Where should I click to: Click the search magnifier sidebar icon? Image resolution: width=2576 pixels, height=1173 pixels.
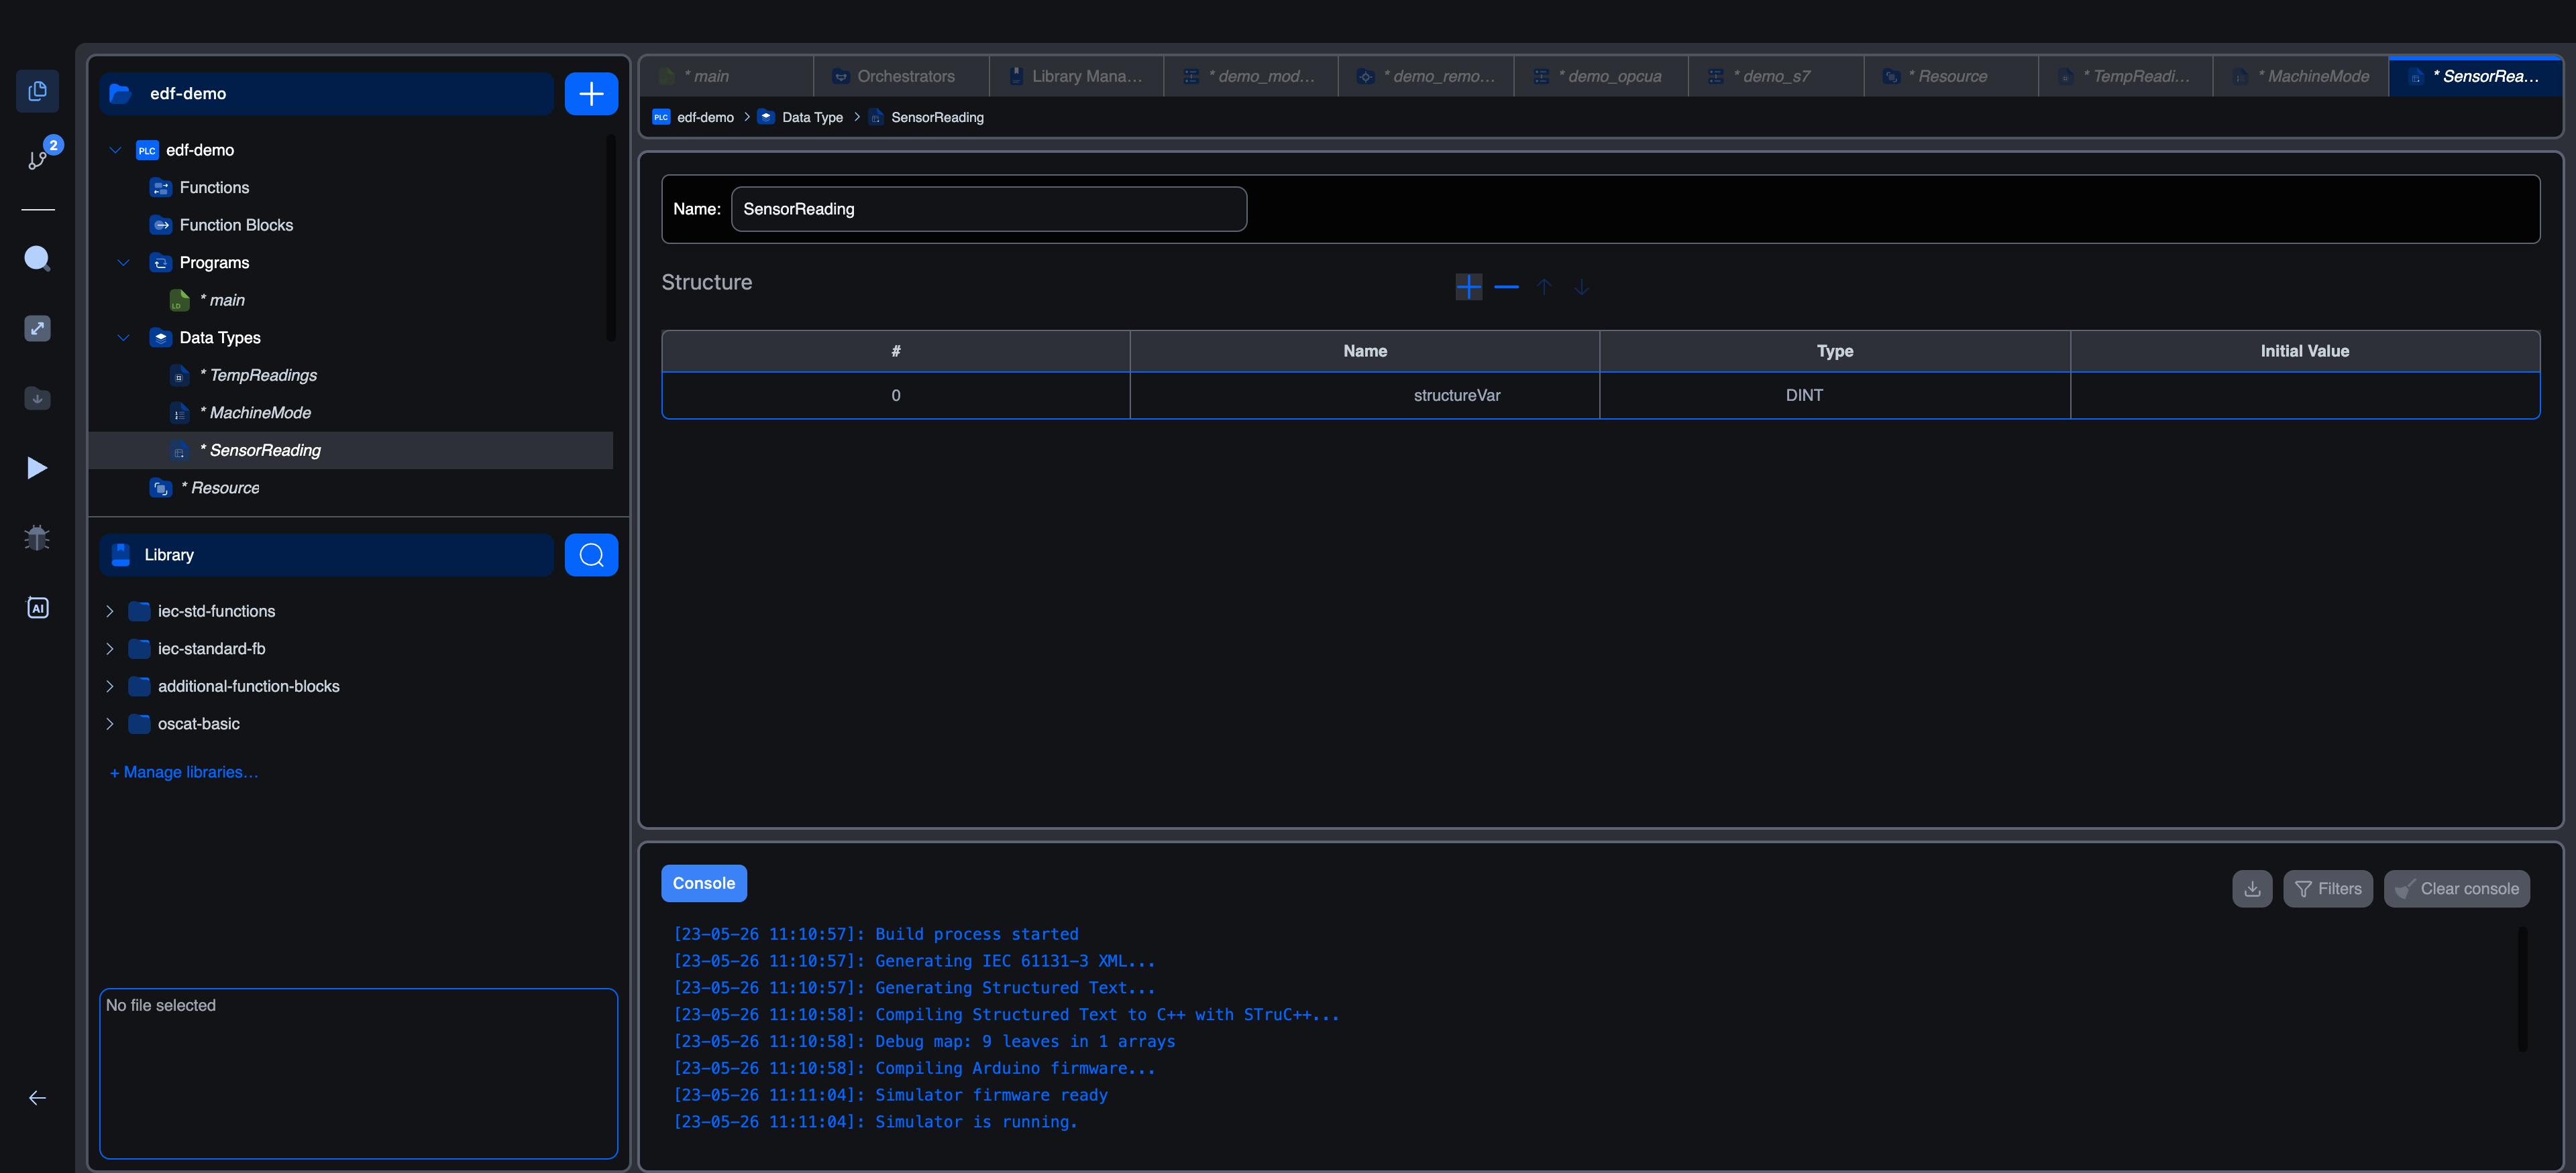point(37,259)
